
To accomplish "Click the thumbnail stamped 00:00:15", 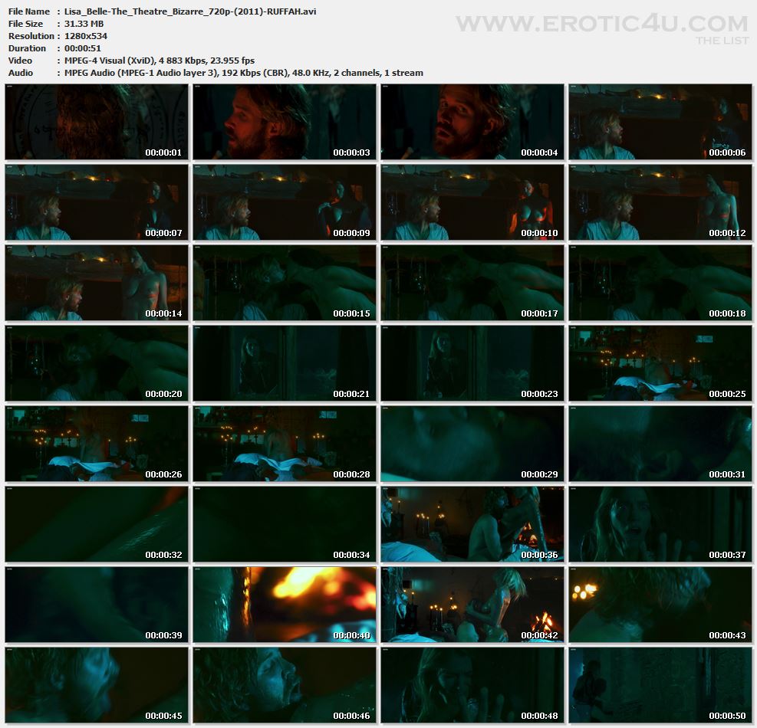I will 285,283.
